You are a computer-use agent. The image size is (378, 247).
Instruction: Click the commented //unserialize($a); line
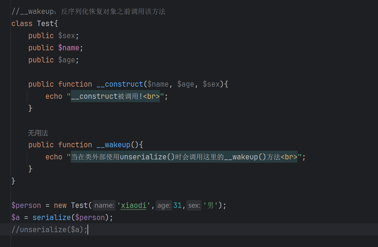pyautogui.click(x=50, y=230)
